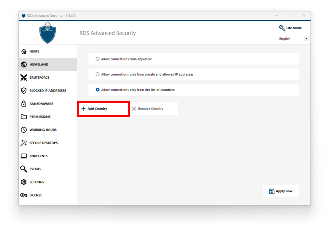
Task: Open the EVENTS section label
Action: pos(35,169)
